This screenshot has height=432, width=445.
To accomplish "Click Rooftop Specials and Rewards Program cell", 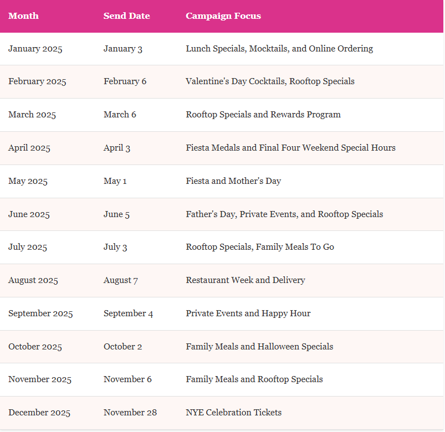I will (263, 115).
